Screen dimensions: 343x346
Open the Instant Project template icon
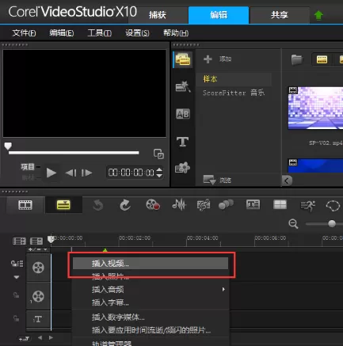(183, 86)
